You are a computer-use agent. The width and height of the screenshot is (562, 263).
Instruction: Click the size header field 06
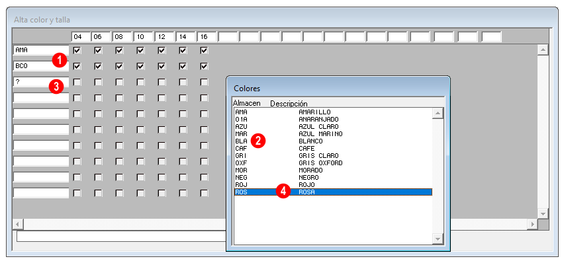101,36
